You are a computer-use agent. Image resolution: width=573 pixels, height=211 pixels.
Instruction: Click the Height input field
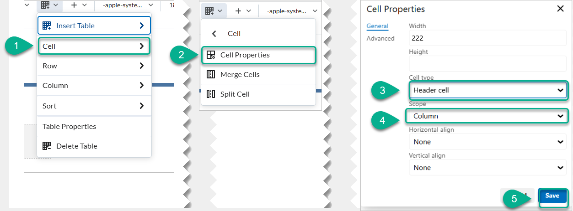tap(487, 64)
